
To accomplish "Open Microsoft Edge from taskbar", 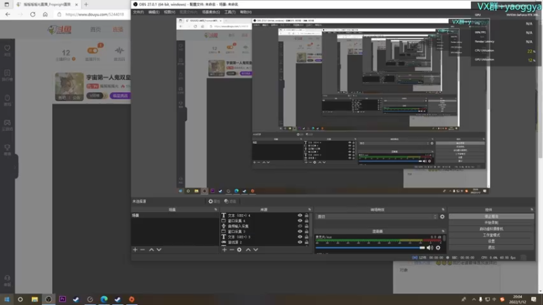I will (104, 299).
